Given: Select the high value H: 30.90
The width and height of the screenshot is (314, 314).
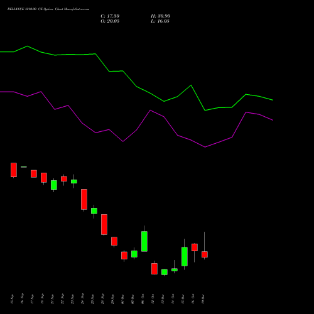Looking at the screenshot, I should coord(161,16).
